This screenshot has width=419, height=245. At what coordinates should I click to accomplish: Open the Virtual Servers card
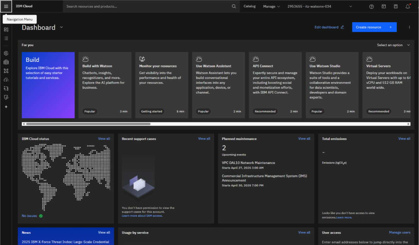tap(387, 85)
